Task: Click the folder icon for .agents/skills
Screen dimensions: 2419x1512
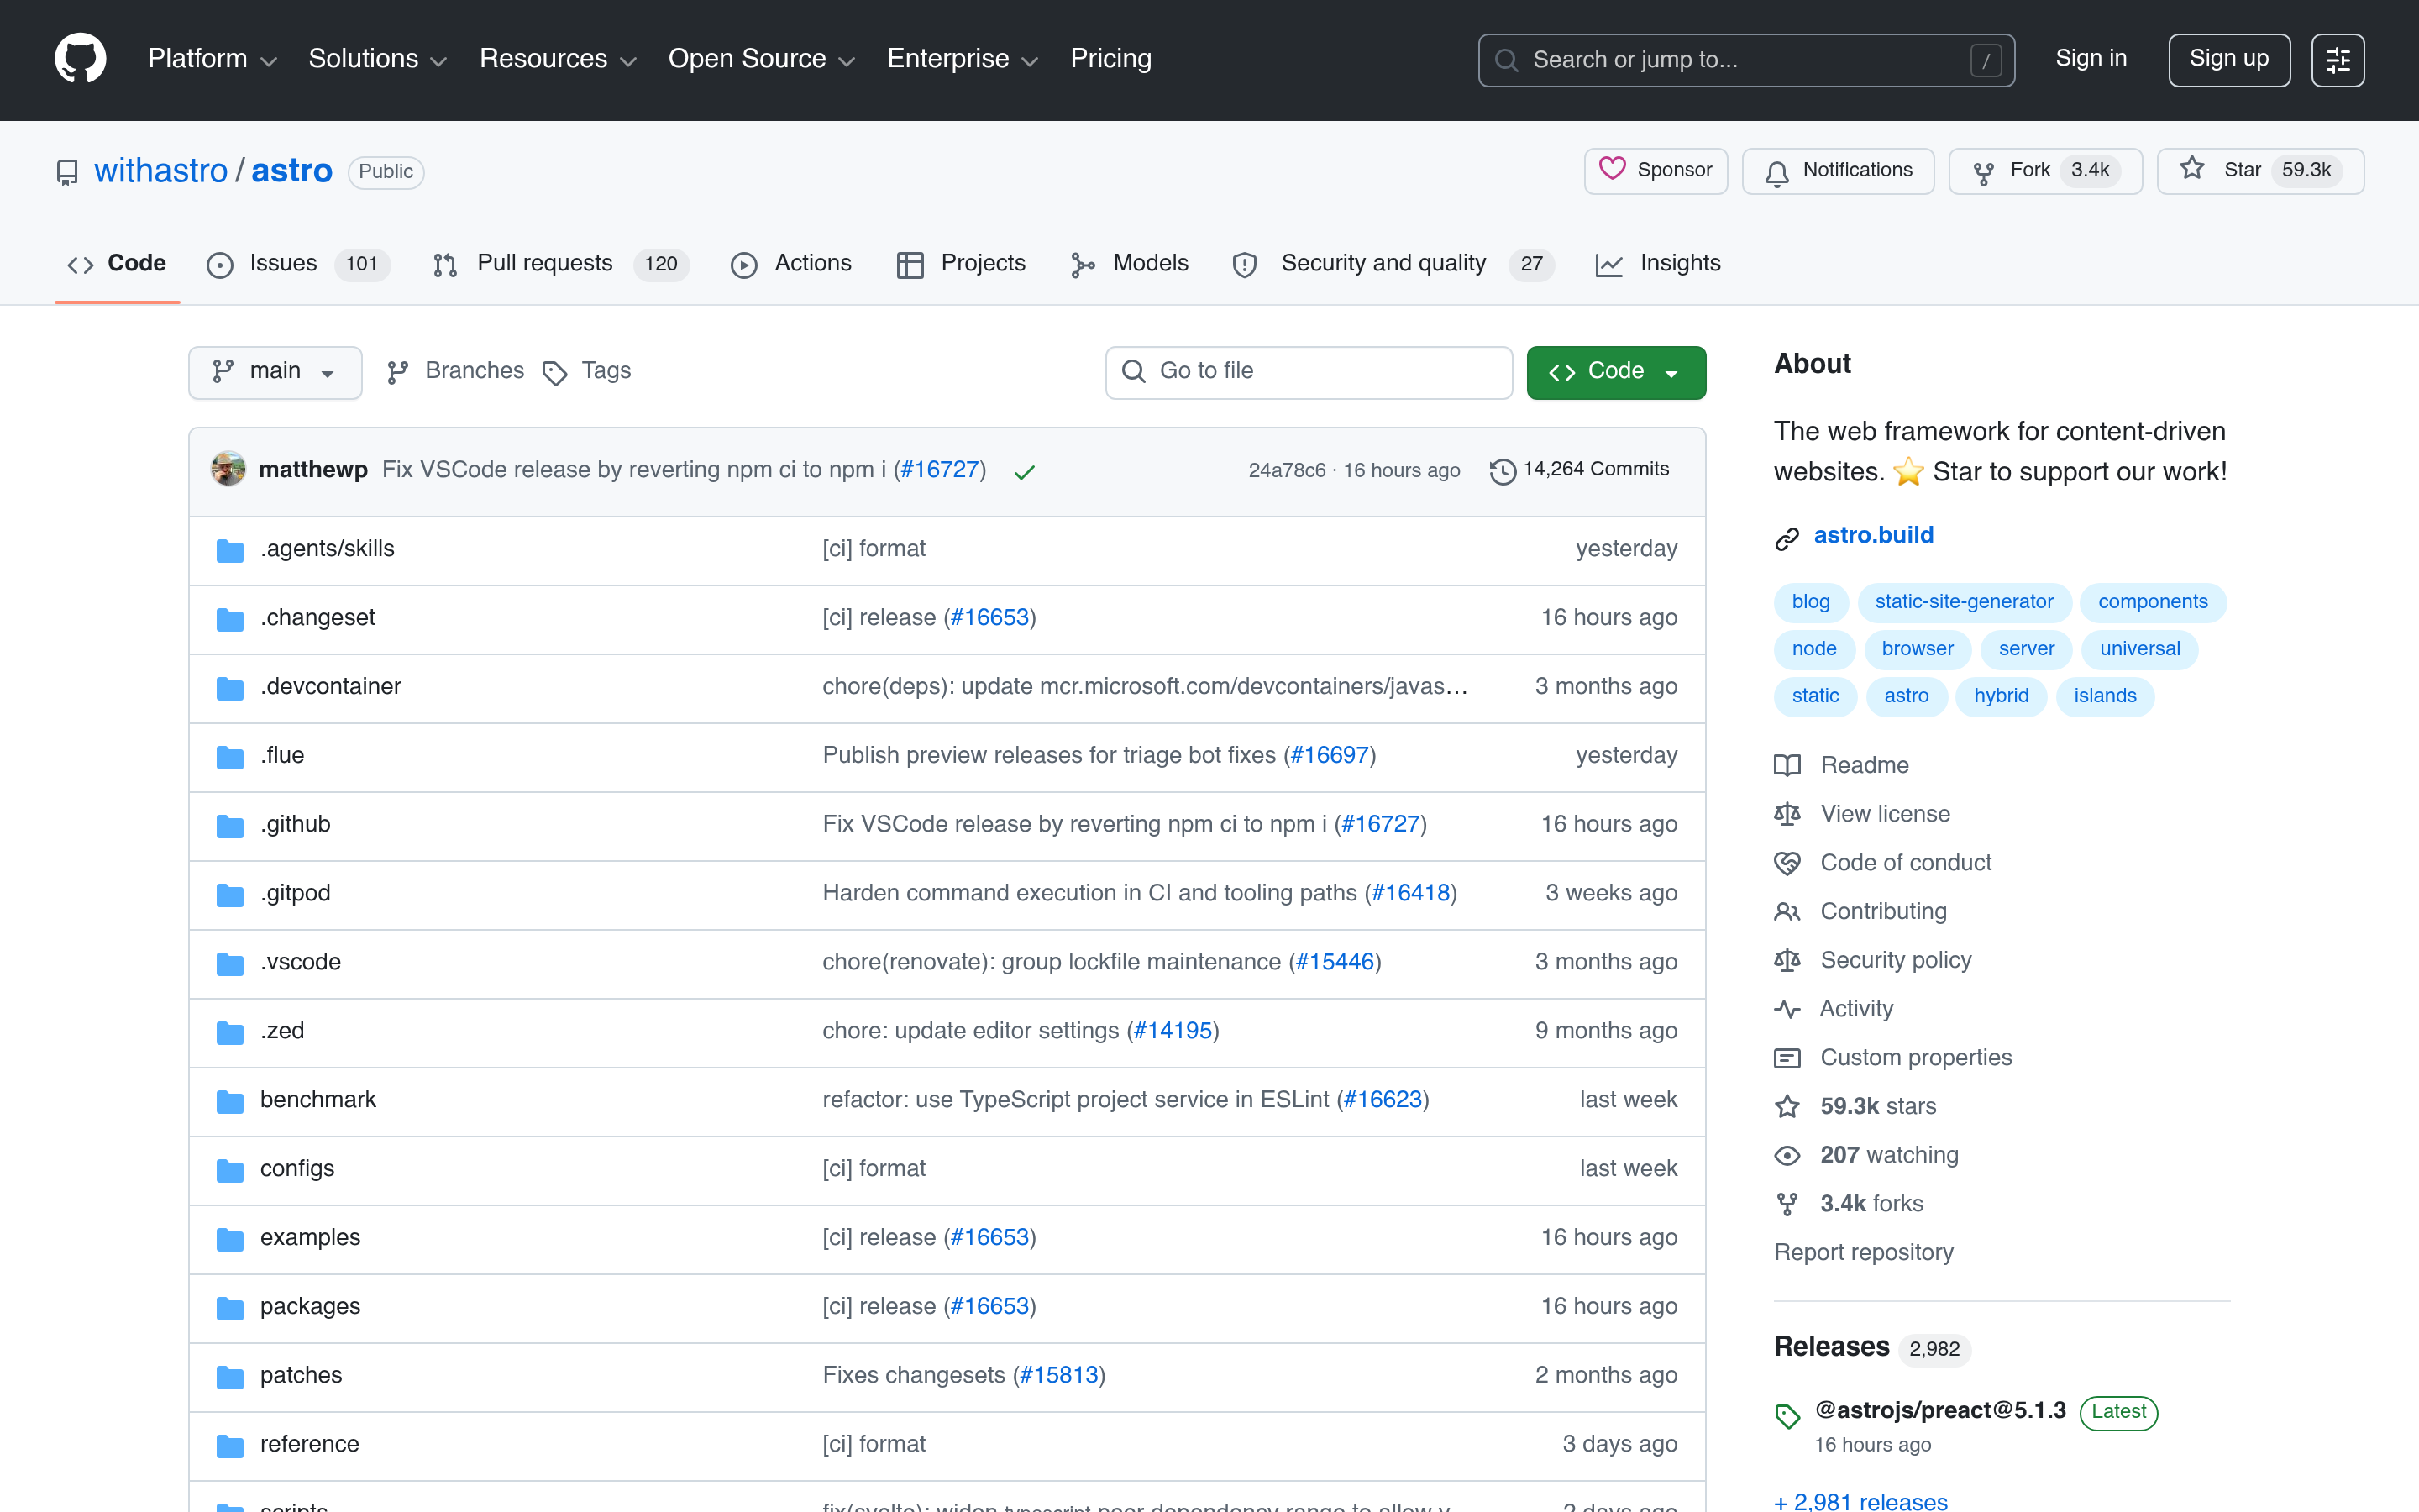Action: coord(230,550)
